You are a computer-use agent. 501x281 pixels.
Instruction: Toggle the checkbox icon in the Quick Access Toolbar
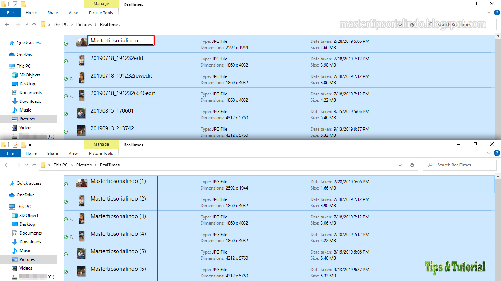[x=15, y=4]
